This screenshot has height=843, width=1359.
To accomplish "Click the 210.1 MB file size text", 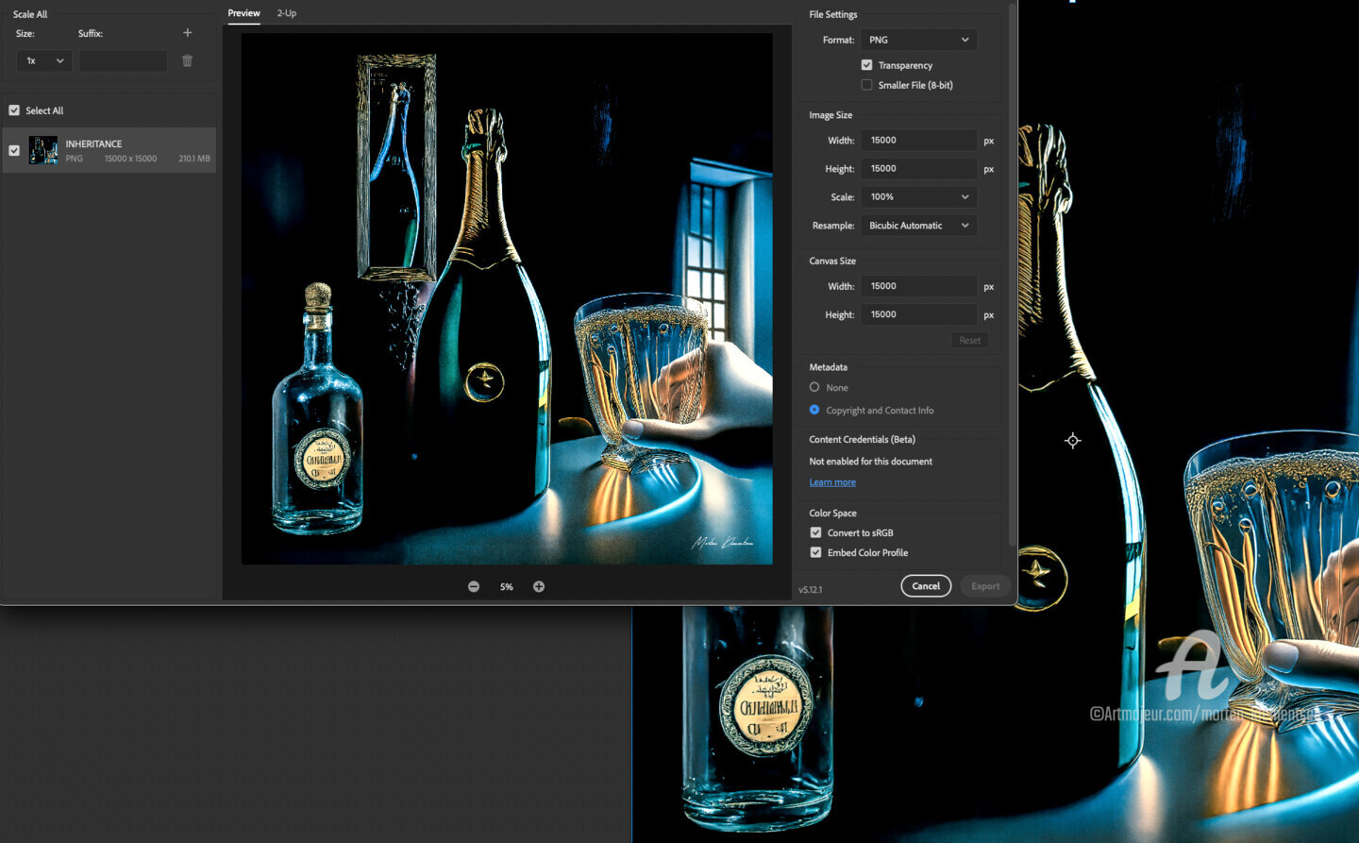I will (194, 159).
